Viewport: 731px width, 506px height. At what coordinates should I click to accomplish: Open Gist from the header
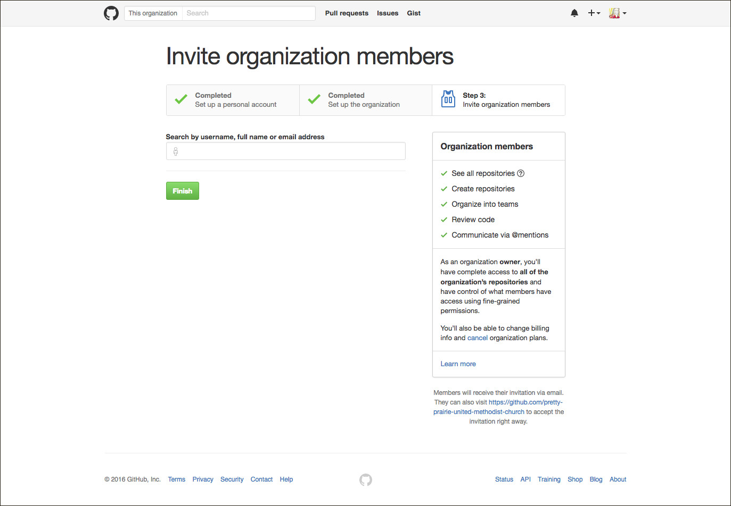click(414, 13)
